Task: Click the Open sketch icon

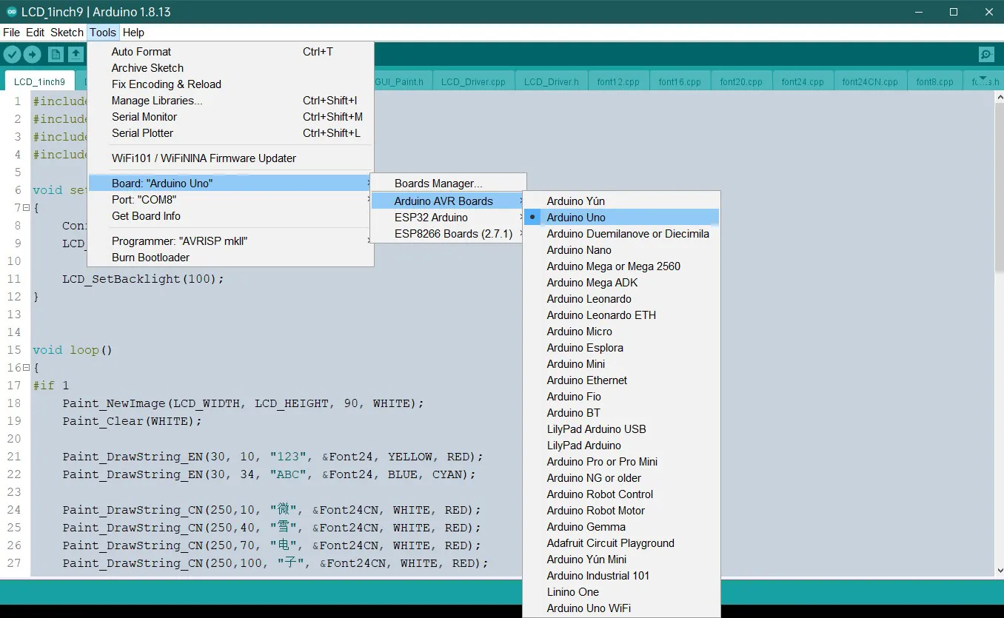Action: pyautogui.click(x=76, y=54)
